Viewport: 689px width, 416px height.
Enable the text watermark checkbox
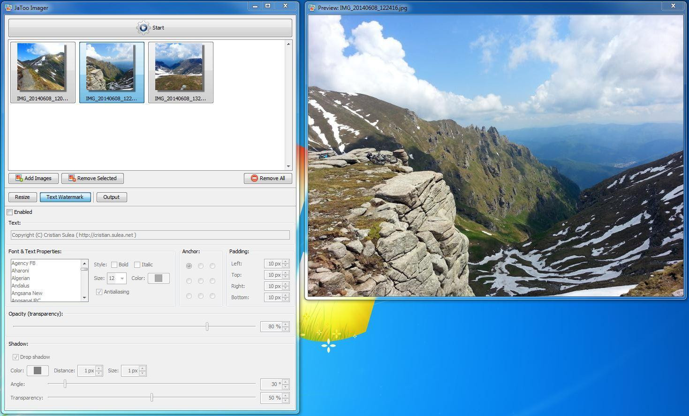pyautogui.click(x=10, y=212)
